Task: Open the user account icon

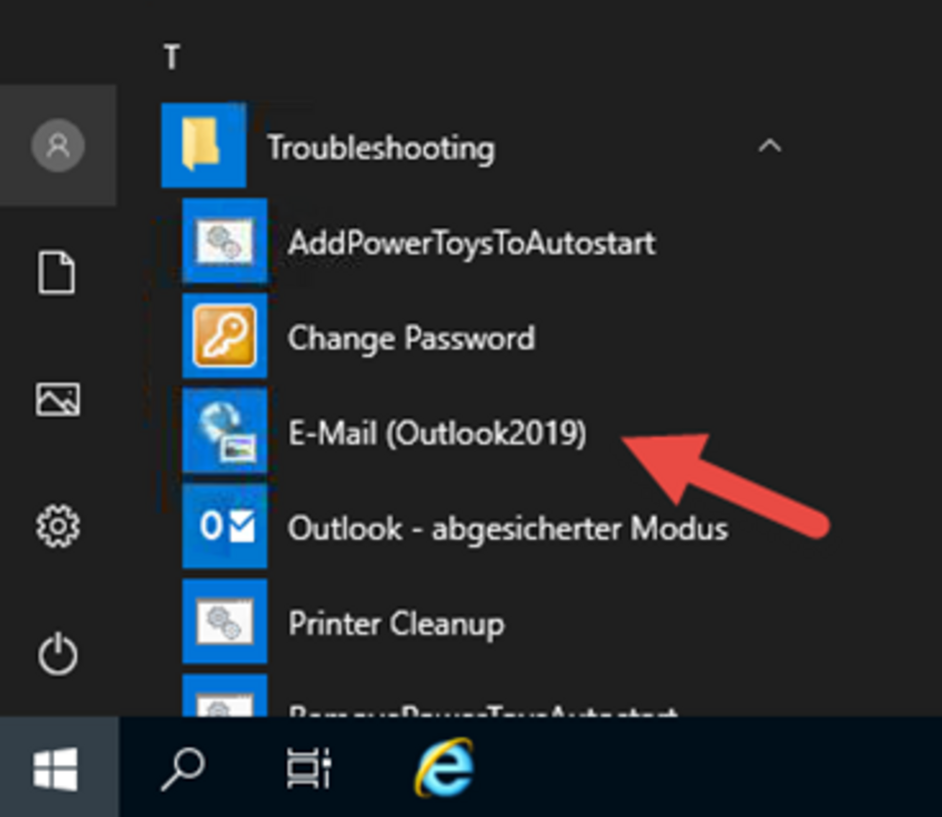Action: (x=57, y=145)
